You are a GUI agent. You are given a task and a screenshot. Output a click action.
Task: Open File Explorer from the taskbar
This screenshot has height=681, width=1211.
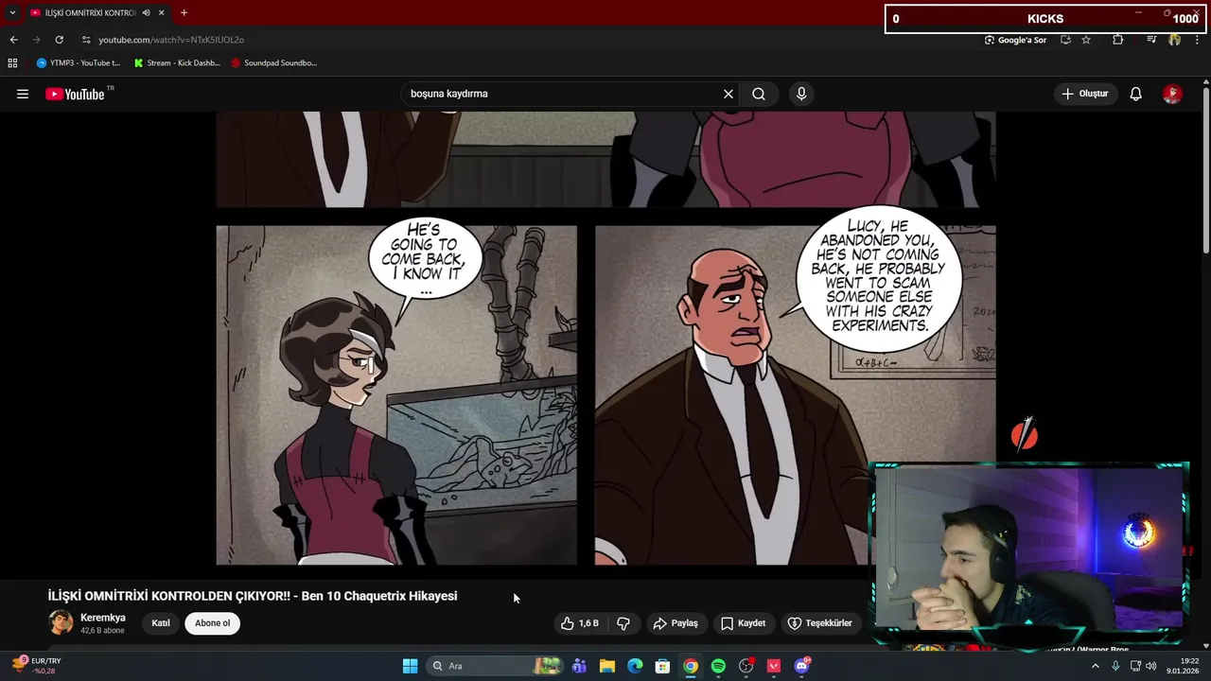click(606, 666)
